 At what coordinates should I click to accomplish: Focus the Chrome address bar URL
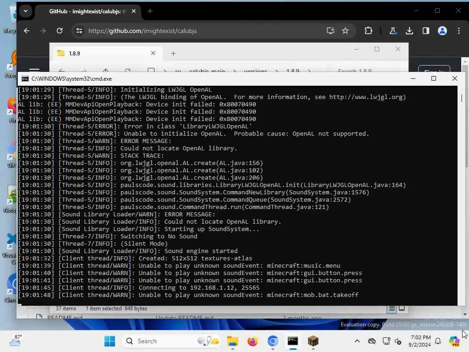tap(143, 31)
